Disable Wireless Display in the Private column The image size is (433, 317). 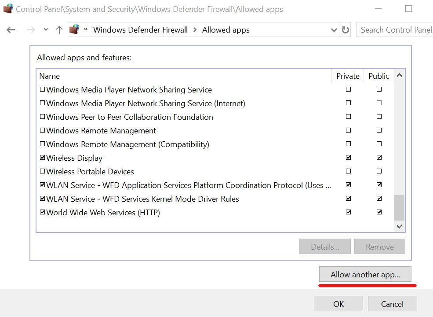pos(348,157)
